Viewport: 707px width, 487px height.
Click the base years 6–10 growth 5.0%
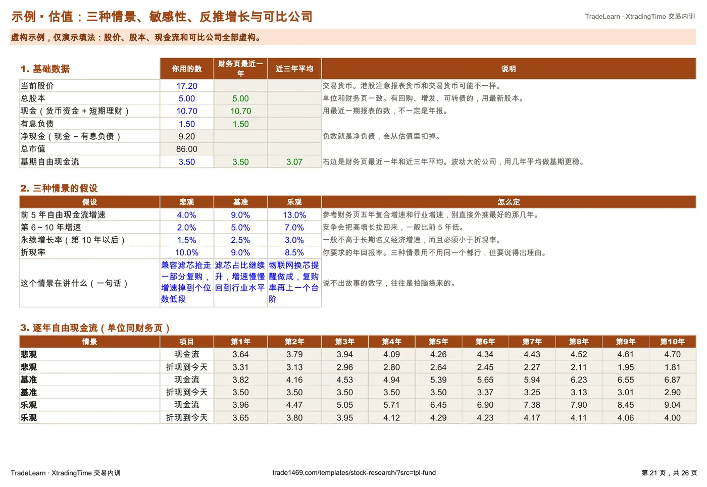point(241,228)
